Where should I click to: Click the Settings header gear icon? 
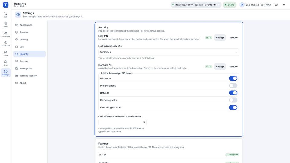[18, 14]
